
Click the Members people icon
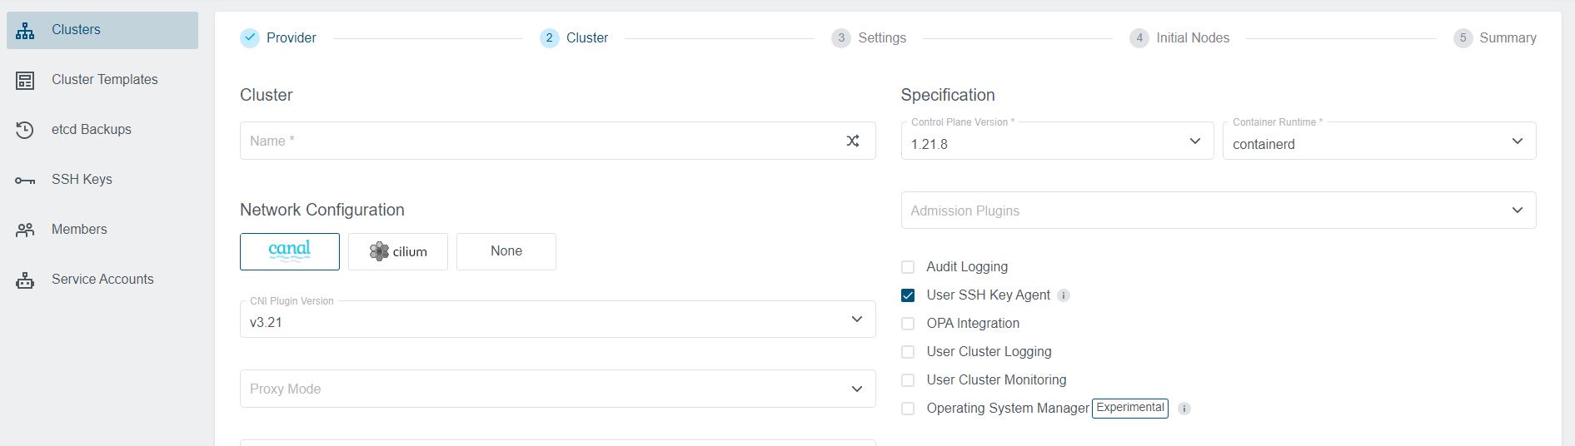pos(25,230)
